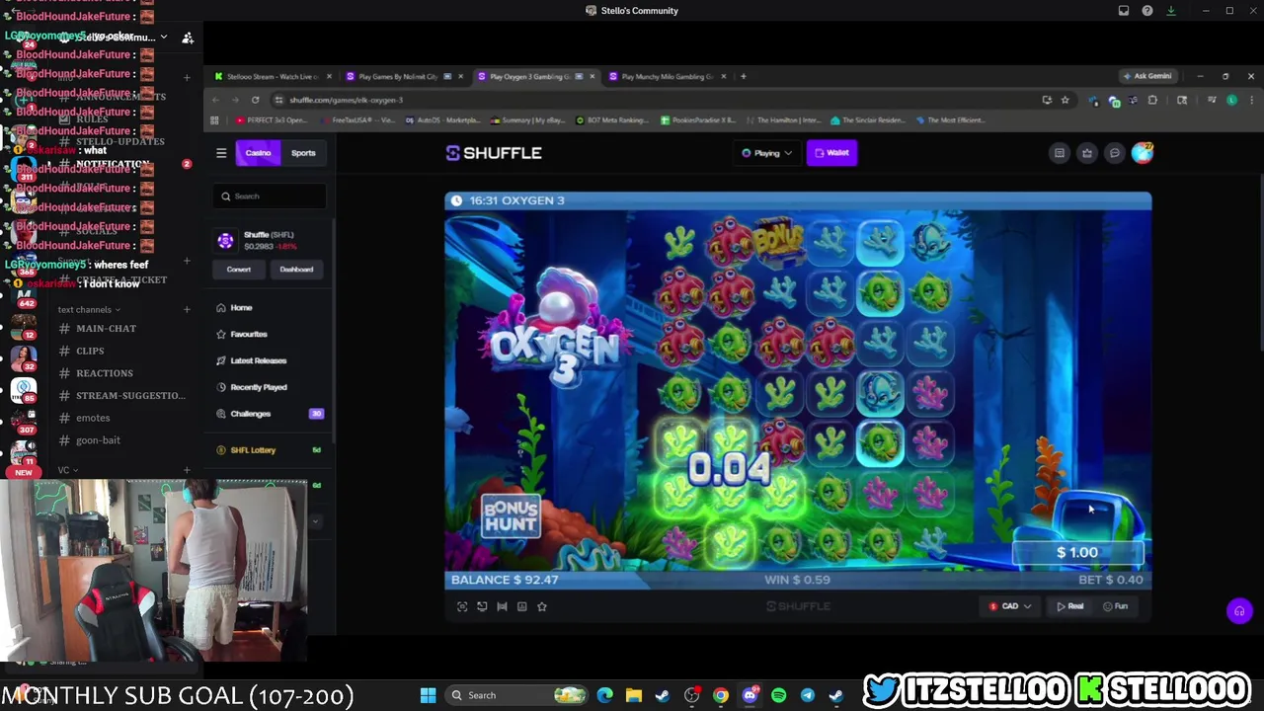Open the PERFECT 3x3 bookmark

click(x=272, y=120)
